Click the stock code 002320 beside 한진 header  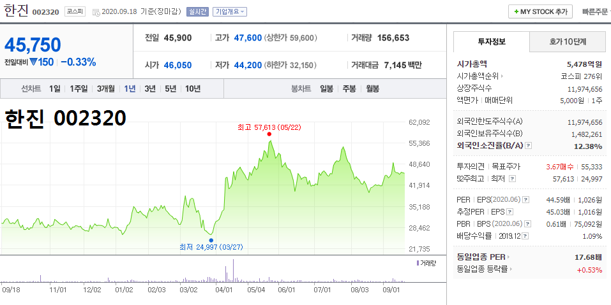[45, 12]
